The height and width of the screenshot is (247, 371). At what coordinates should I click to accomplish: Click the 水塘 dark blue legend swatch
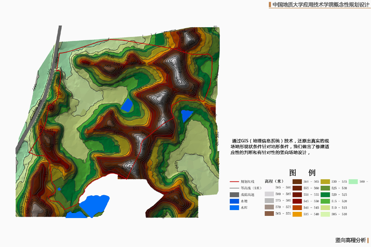pyautogui.click(x=234, y=201)
